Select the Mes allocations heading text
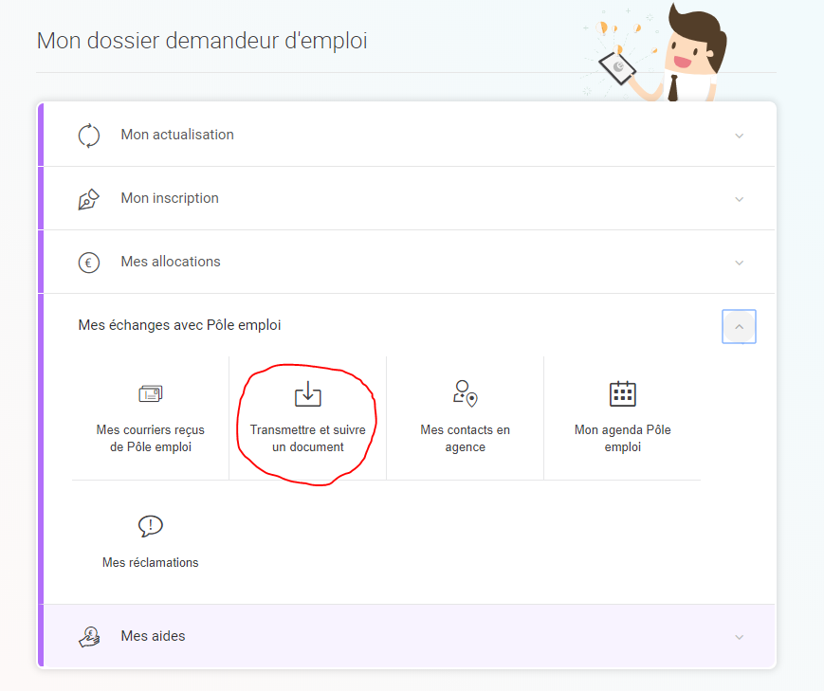This screenshot has width=824, height=691. (171, 262)
